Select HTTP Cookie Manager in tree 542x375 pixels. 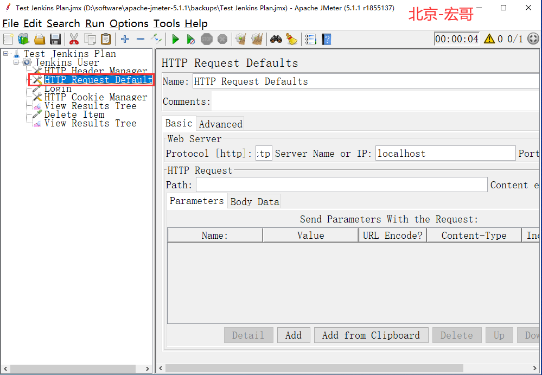pyautogui.click(x=95, y=97)
